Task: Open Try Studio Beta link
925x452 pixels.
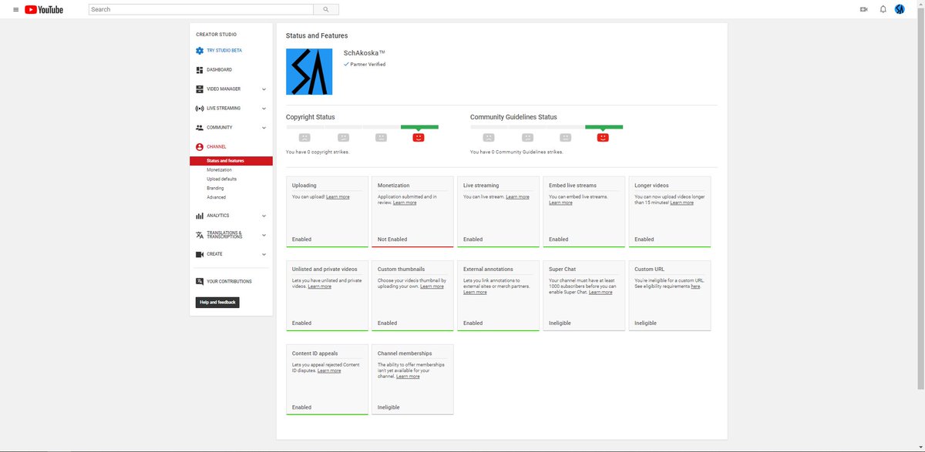Action: tap(224, 50)
